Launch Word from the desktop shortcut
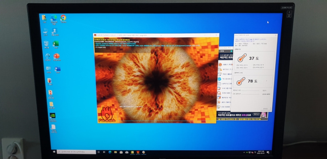 coord(57,69)
